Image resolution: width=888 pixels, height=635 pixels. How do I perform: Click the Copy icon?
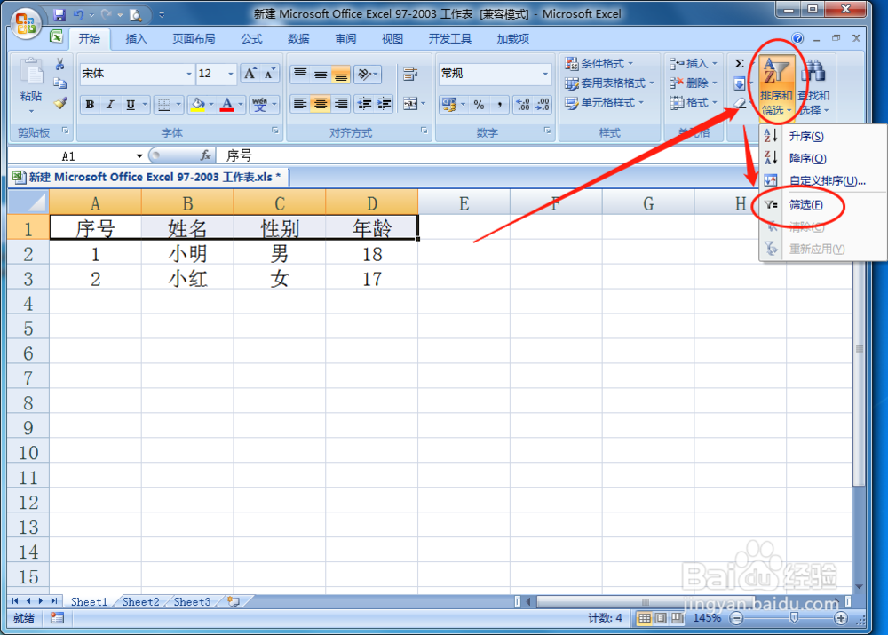click(x=60, y=83)
